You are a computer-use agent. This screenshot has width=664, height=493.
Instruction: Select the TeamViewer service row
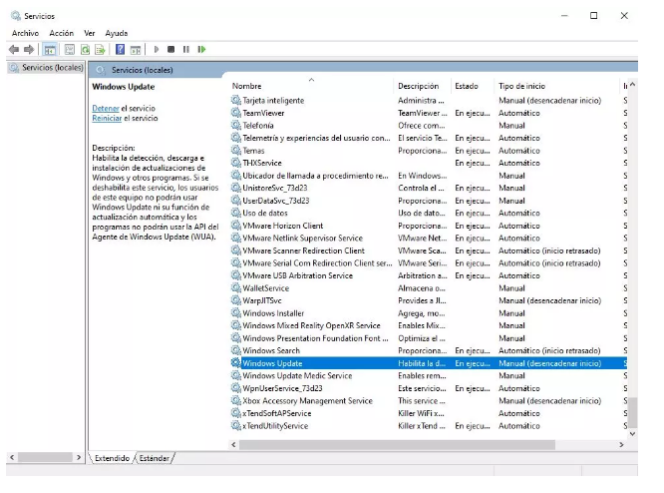point(263,113)
